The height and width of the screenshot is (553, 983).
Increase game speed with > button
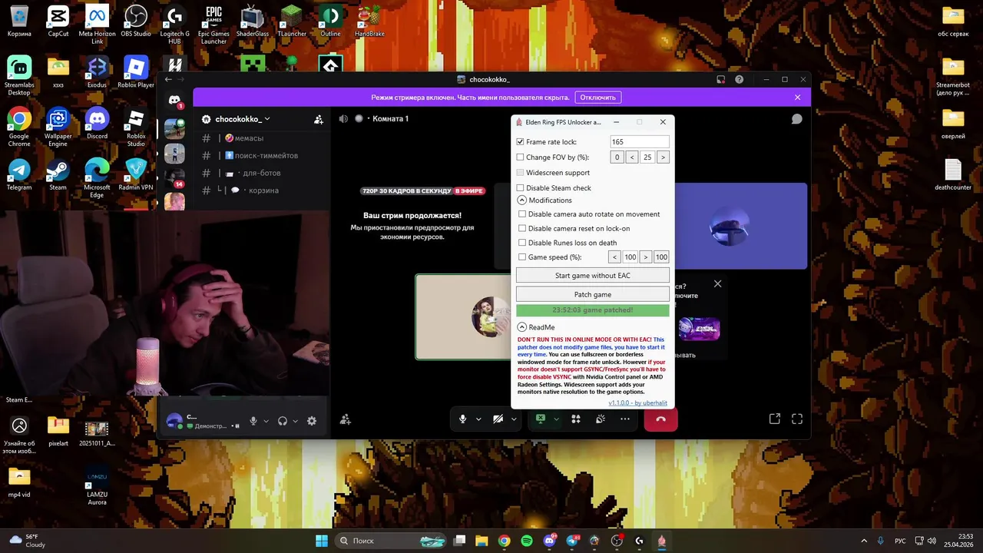point(646,257)
